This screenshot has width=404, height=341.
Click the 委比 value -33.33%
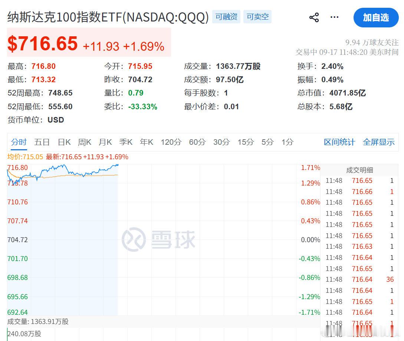pyautogui.click(x=143, y=107)
